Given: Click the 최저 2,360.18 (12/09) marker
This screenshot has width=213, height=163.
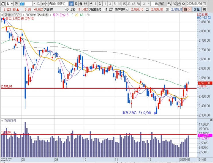Looking at the screenshot, I should click(136, 113).
